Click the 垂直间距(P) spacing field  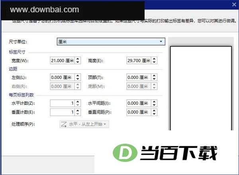pyautogui.click(x=139, y=112)
